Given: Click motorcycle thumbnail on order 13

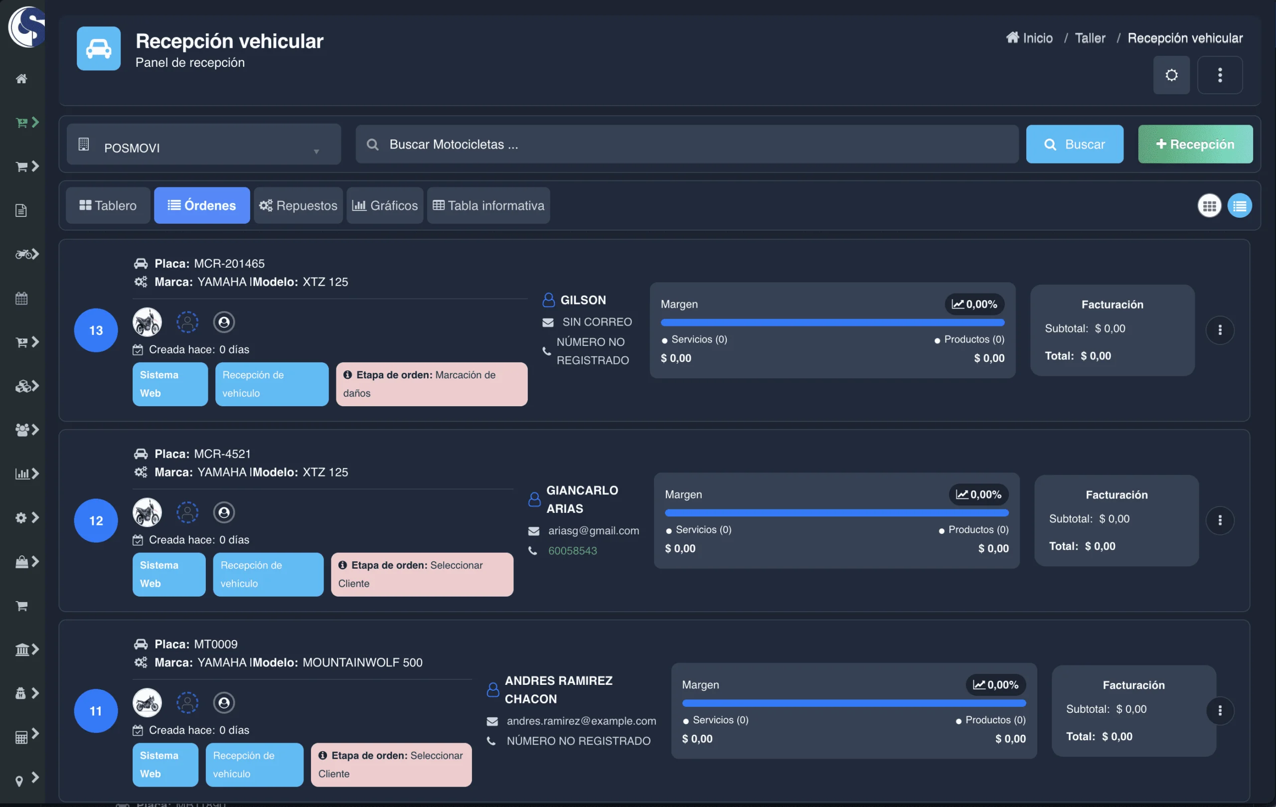Looking at the screenshot, I should [x=147, y=322].
